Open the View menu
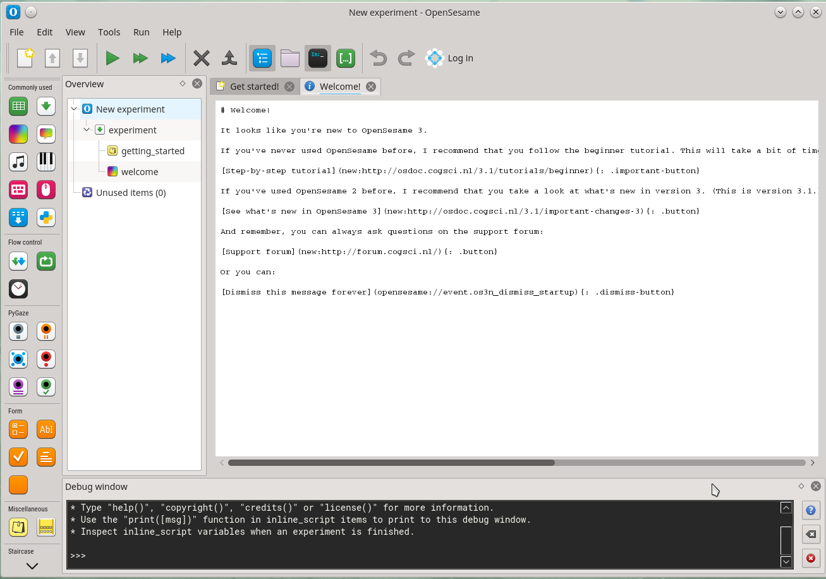This screenshot has height=579, width=826. pyautogui.click(x=75, y=32)
